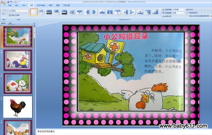Apply the Wipe Down transition effect

(x=79, y=12)
